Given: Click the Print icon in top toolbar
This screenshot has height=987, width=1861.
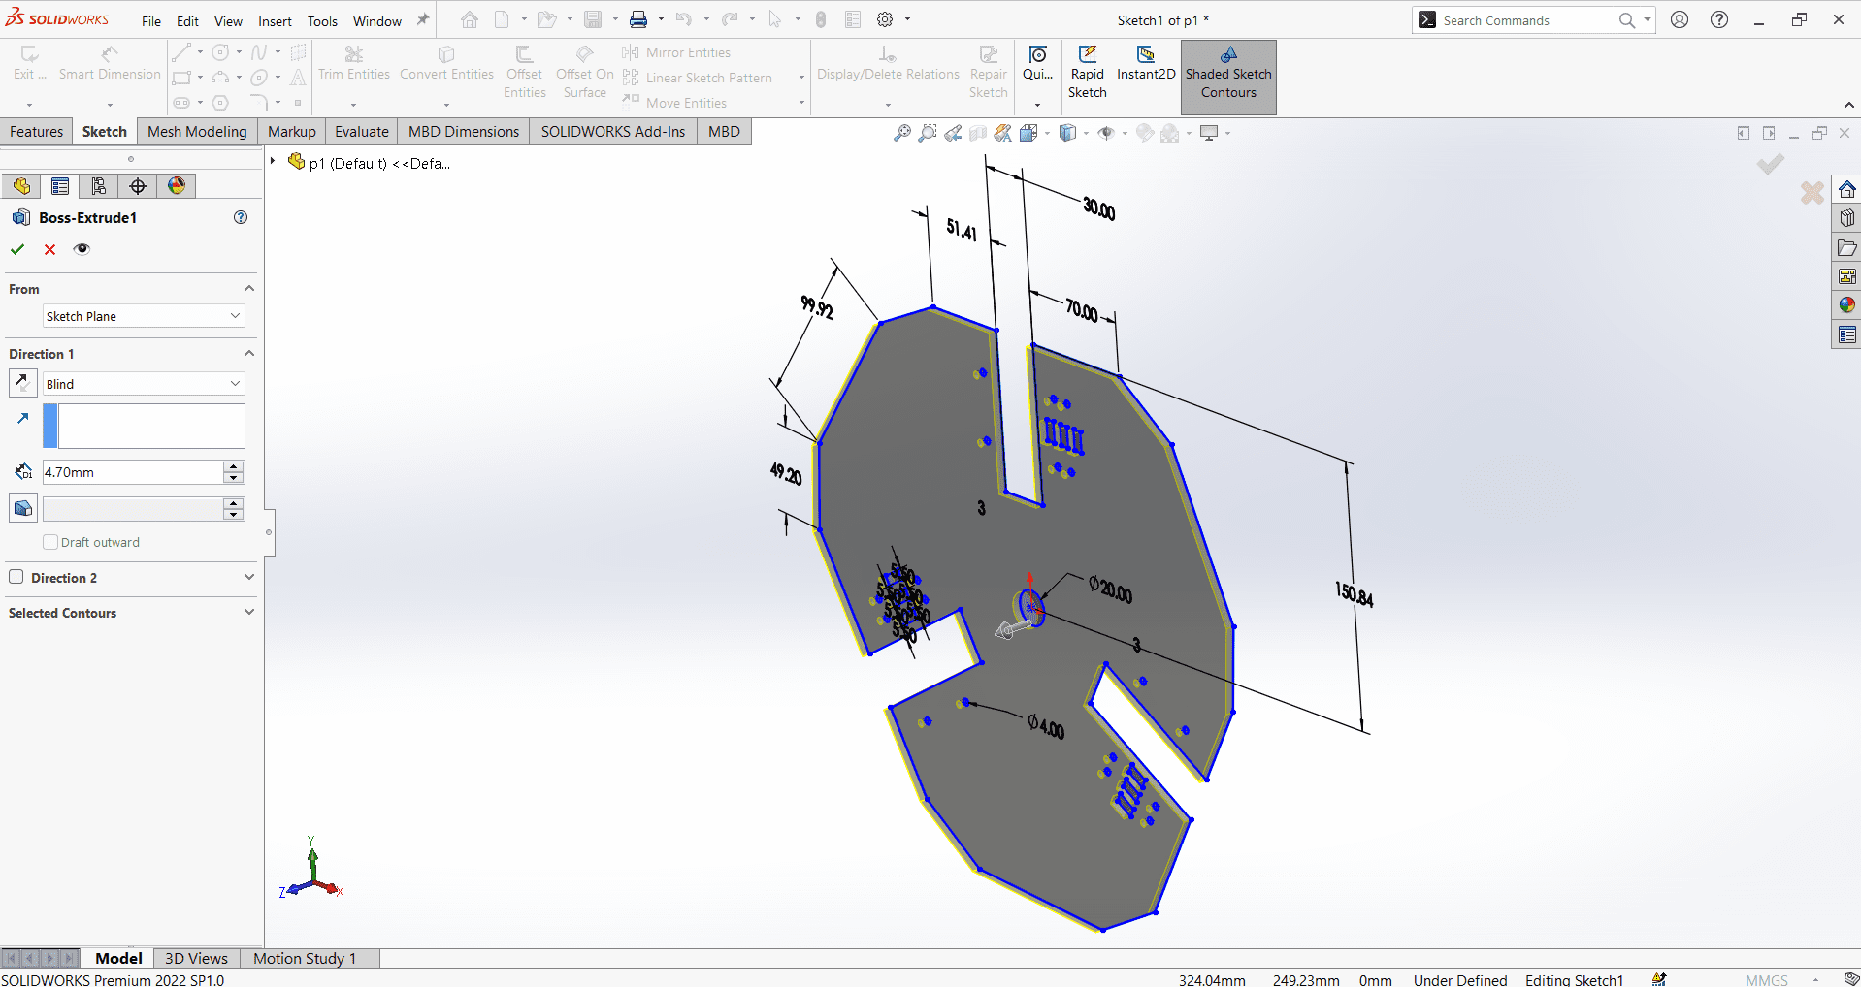Looking at the screenshot, I should coord(638,19).
